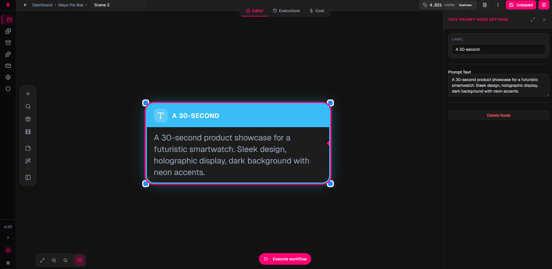Open the media gallery panel

(8, 31)
